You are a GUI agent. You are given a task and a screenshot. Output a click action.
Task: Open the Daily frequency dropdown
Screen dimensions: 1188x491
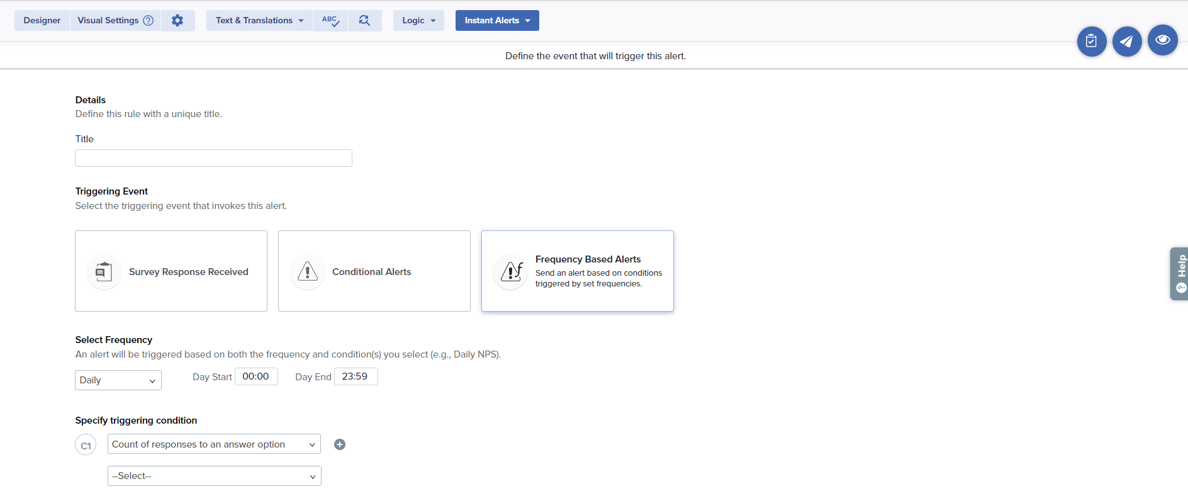(118, 380)
